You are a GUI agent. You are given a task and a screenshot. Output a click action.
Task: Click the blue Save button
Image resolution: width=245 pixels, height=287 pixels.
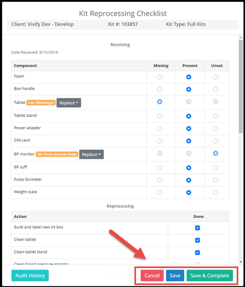175,276
